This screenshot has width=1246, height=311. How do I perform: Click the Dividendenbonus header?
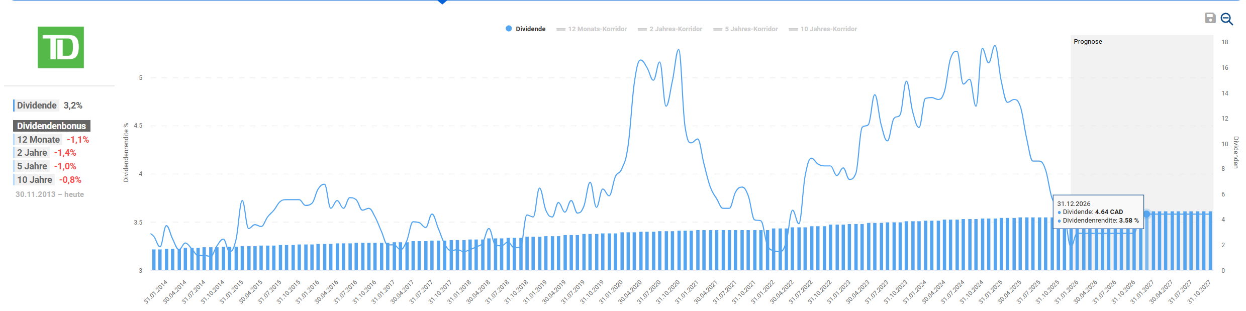tap(51, 126)
